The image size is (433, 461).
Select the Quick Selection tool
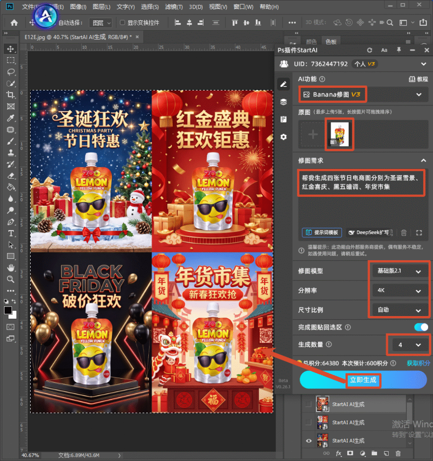[x=11, y=83]
